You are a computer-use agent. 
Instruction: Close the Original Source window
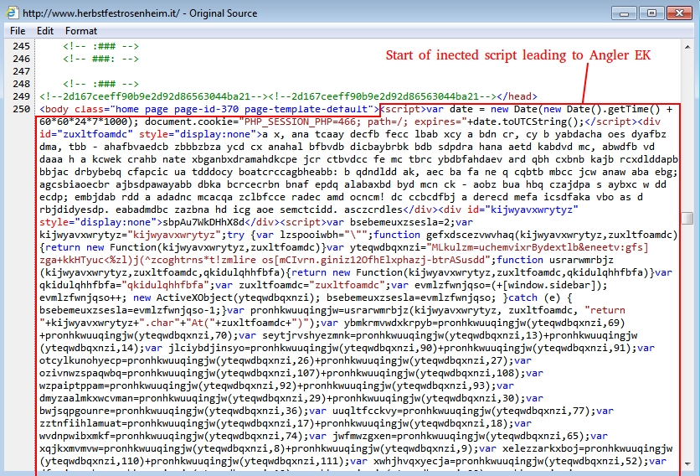click(679, 13)
